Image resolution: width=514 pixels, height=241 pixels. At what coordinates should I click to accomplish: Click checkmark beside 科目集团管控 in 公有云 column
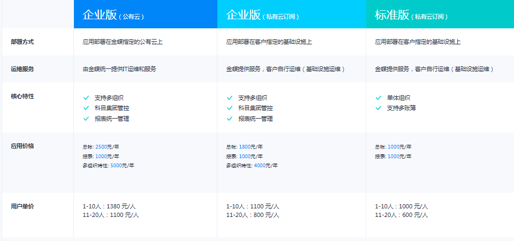tap(86, 108)
